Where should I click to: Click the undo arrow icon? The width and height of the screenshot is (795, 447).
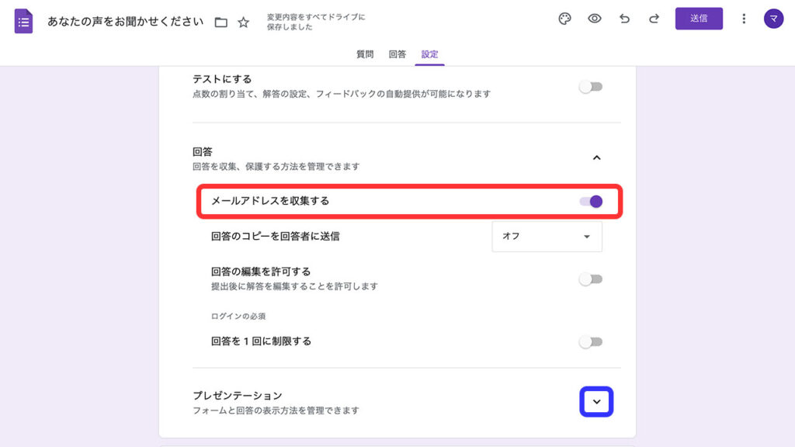pos(624,19)
